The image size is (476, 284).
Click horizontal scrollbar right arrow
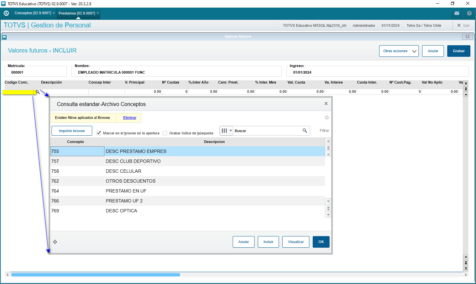(x=466, y=275)
